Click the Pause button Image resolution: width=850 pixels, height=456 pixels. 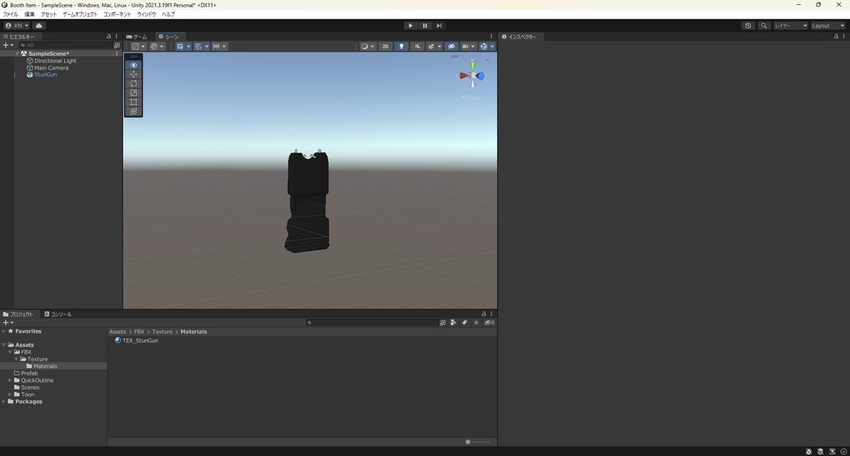pos(424,26)
